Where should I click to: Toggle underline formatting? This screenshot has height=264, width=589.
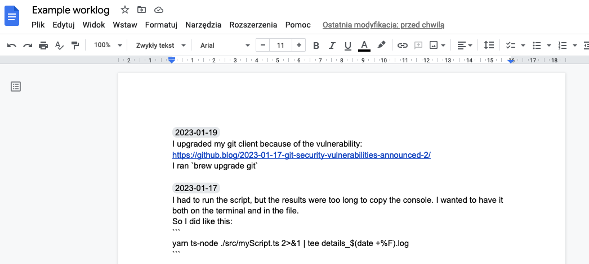pyautogui.click(x=348, y=45)
